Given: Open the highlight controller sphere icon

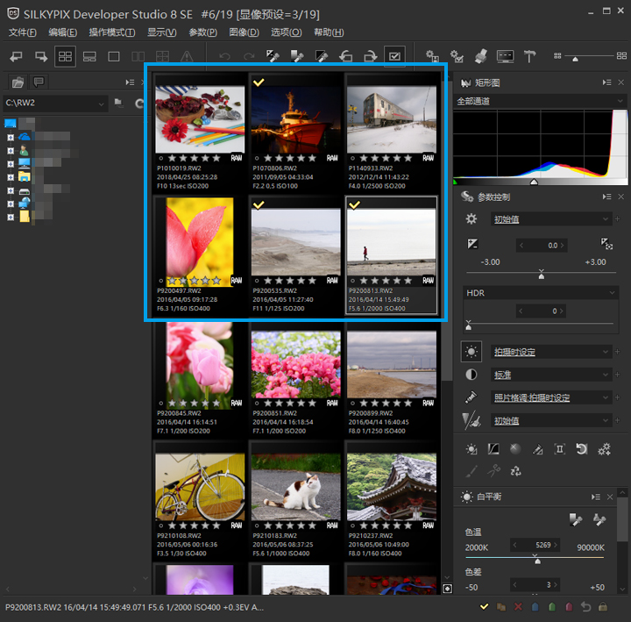Looking at the screenshot, I should (515, 449).
